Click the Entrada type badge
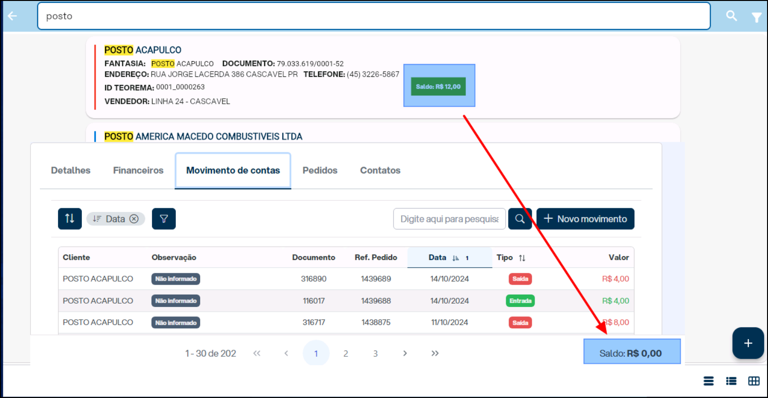Image resolution: width=768 pixels, height=398 pixels. coord(520,301)
